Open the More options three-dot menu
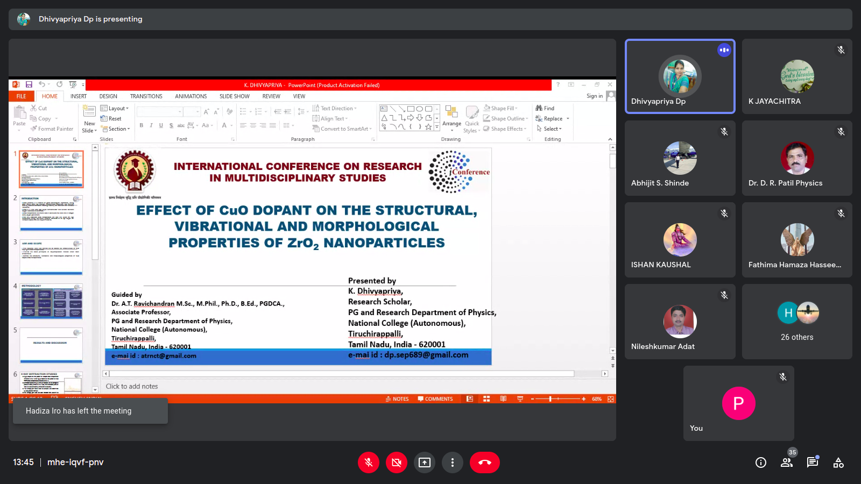 coord(453,462)
